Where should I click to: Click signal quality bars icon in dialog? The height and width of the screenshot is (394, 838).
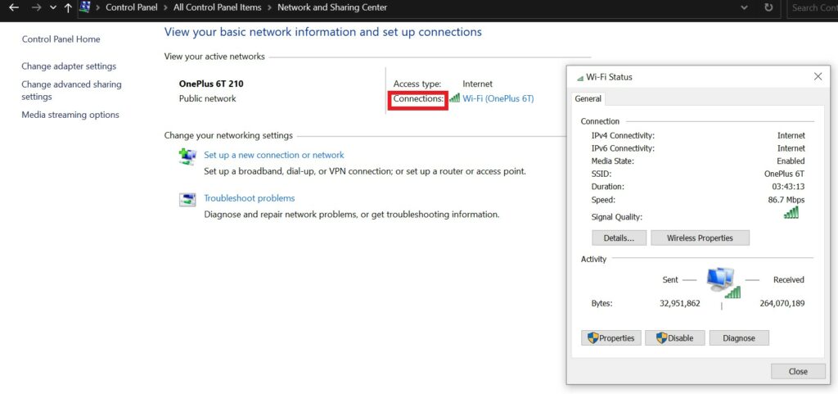pos(791,213)
